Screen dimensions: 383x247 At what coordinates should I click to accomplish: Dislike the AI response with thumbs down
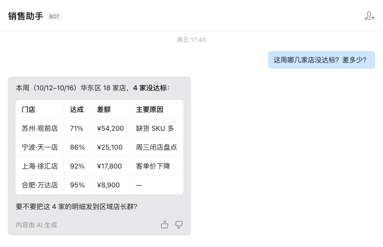click(x=179, y=225)
